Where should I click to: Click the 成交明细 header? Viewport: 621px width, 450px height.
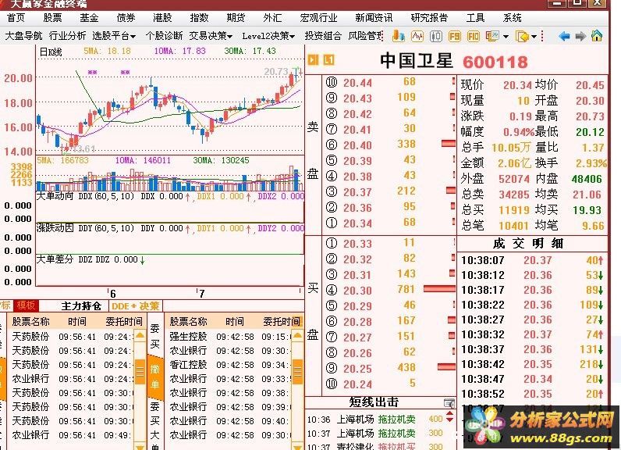(528, 243)
